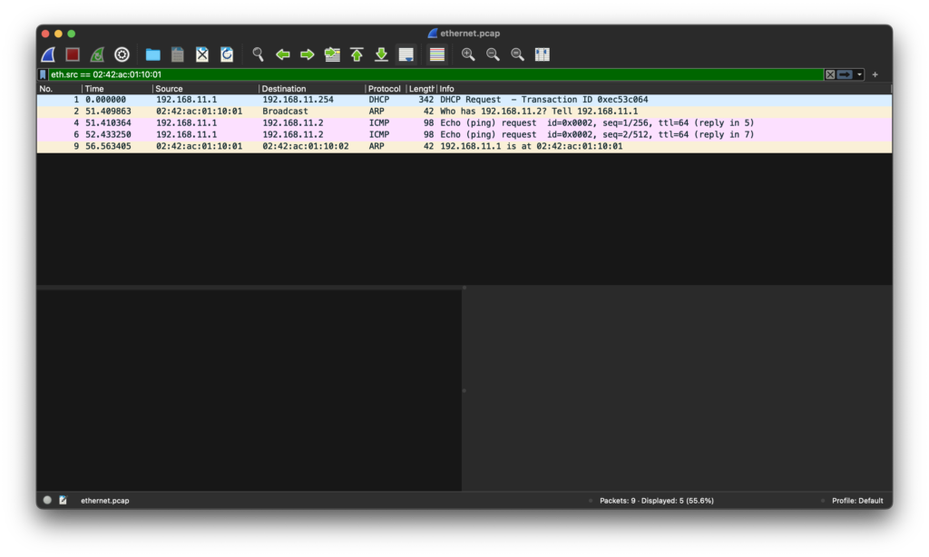Open capture options gear icon
929x557 pixels.
(122, 54)
